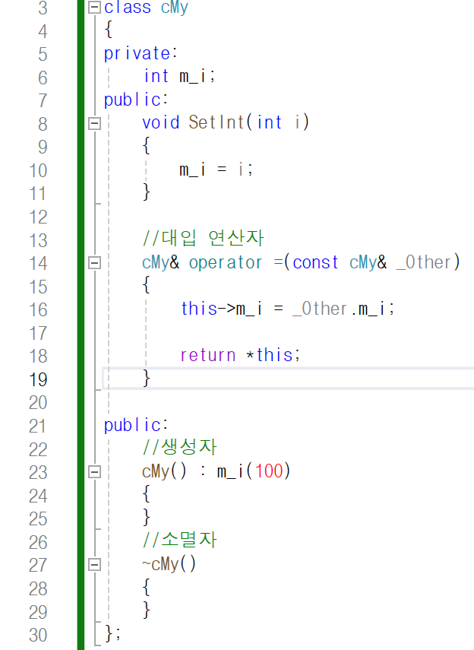474x650 pixels.
Task: Click the 'm_i = i;' statement
Action: coord(216,169)
